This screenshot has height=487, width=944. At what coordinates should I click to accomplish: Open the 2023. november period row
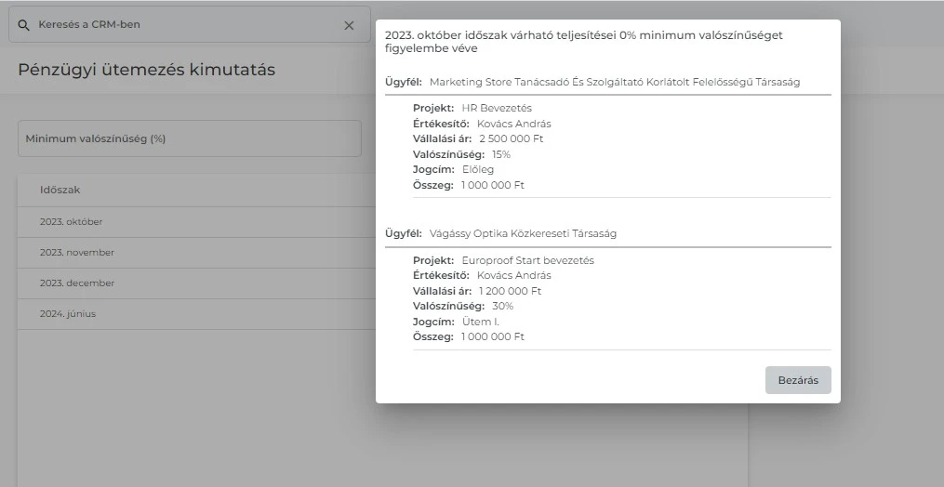point(76,253)
